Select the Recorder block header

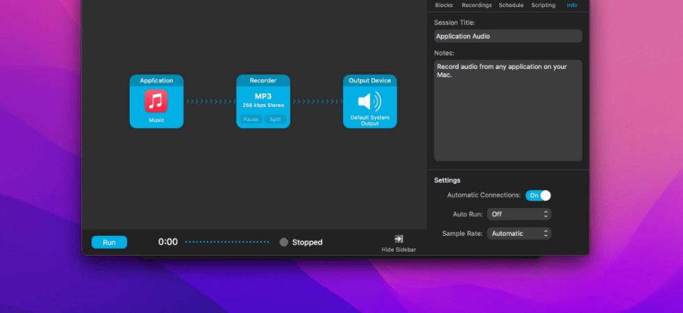point(263,81)
